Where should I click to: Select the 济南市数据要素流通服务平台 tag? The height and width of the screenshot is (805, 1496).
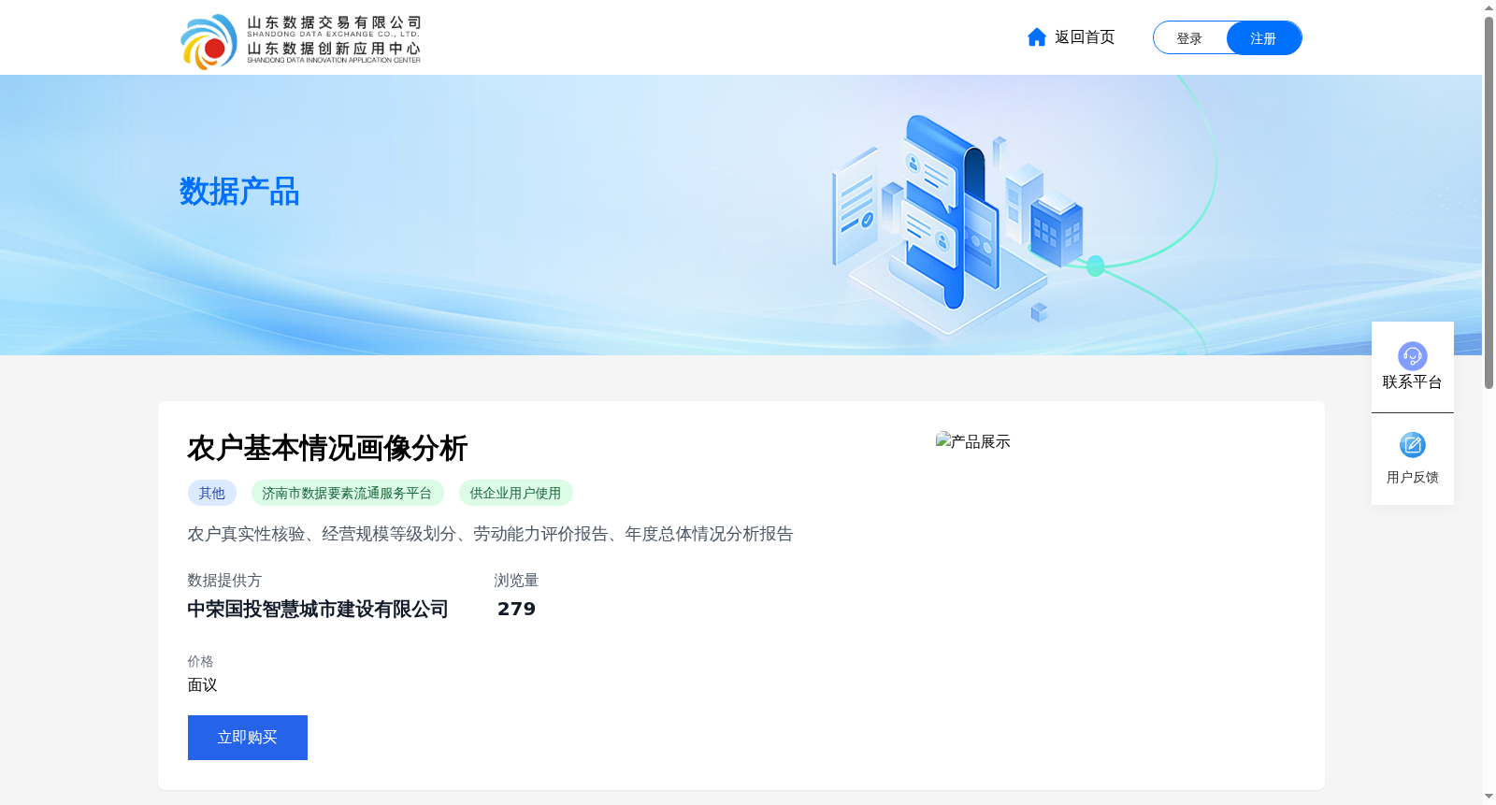[347, 493]
